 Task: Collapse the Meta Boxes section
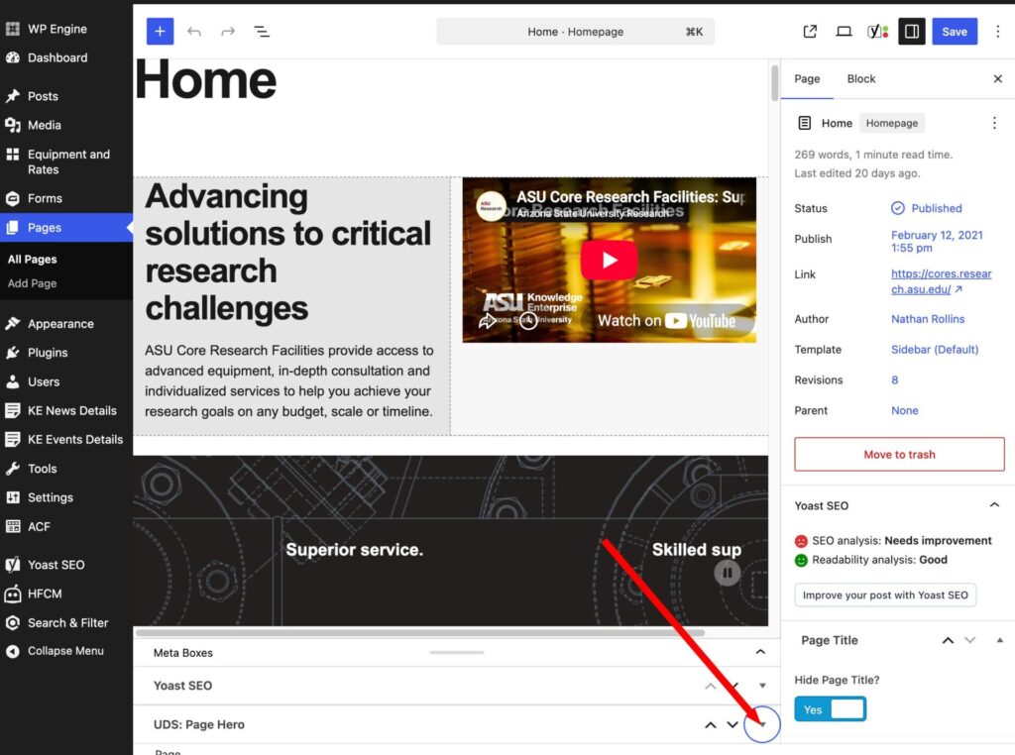click(760, 652)
